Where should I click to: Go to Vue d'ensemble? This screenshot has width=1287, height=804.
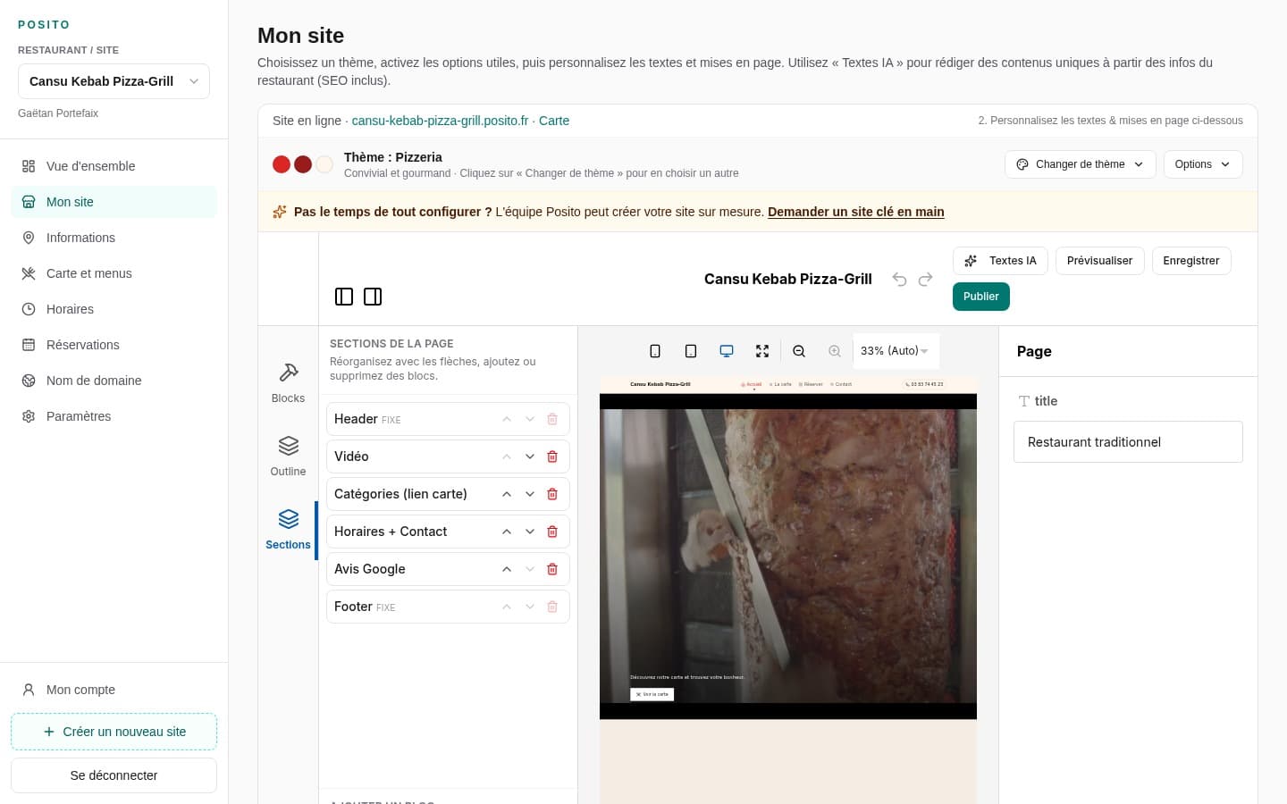[x=114, y=166]
